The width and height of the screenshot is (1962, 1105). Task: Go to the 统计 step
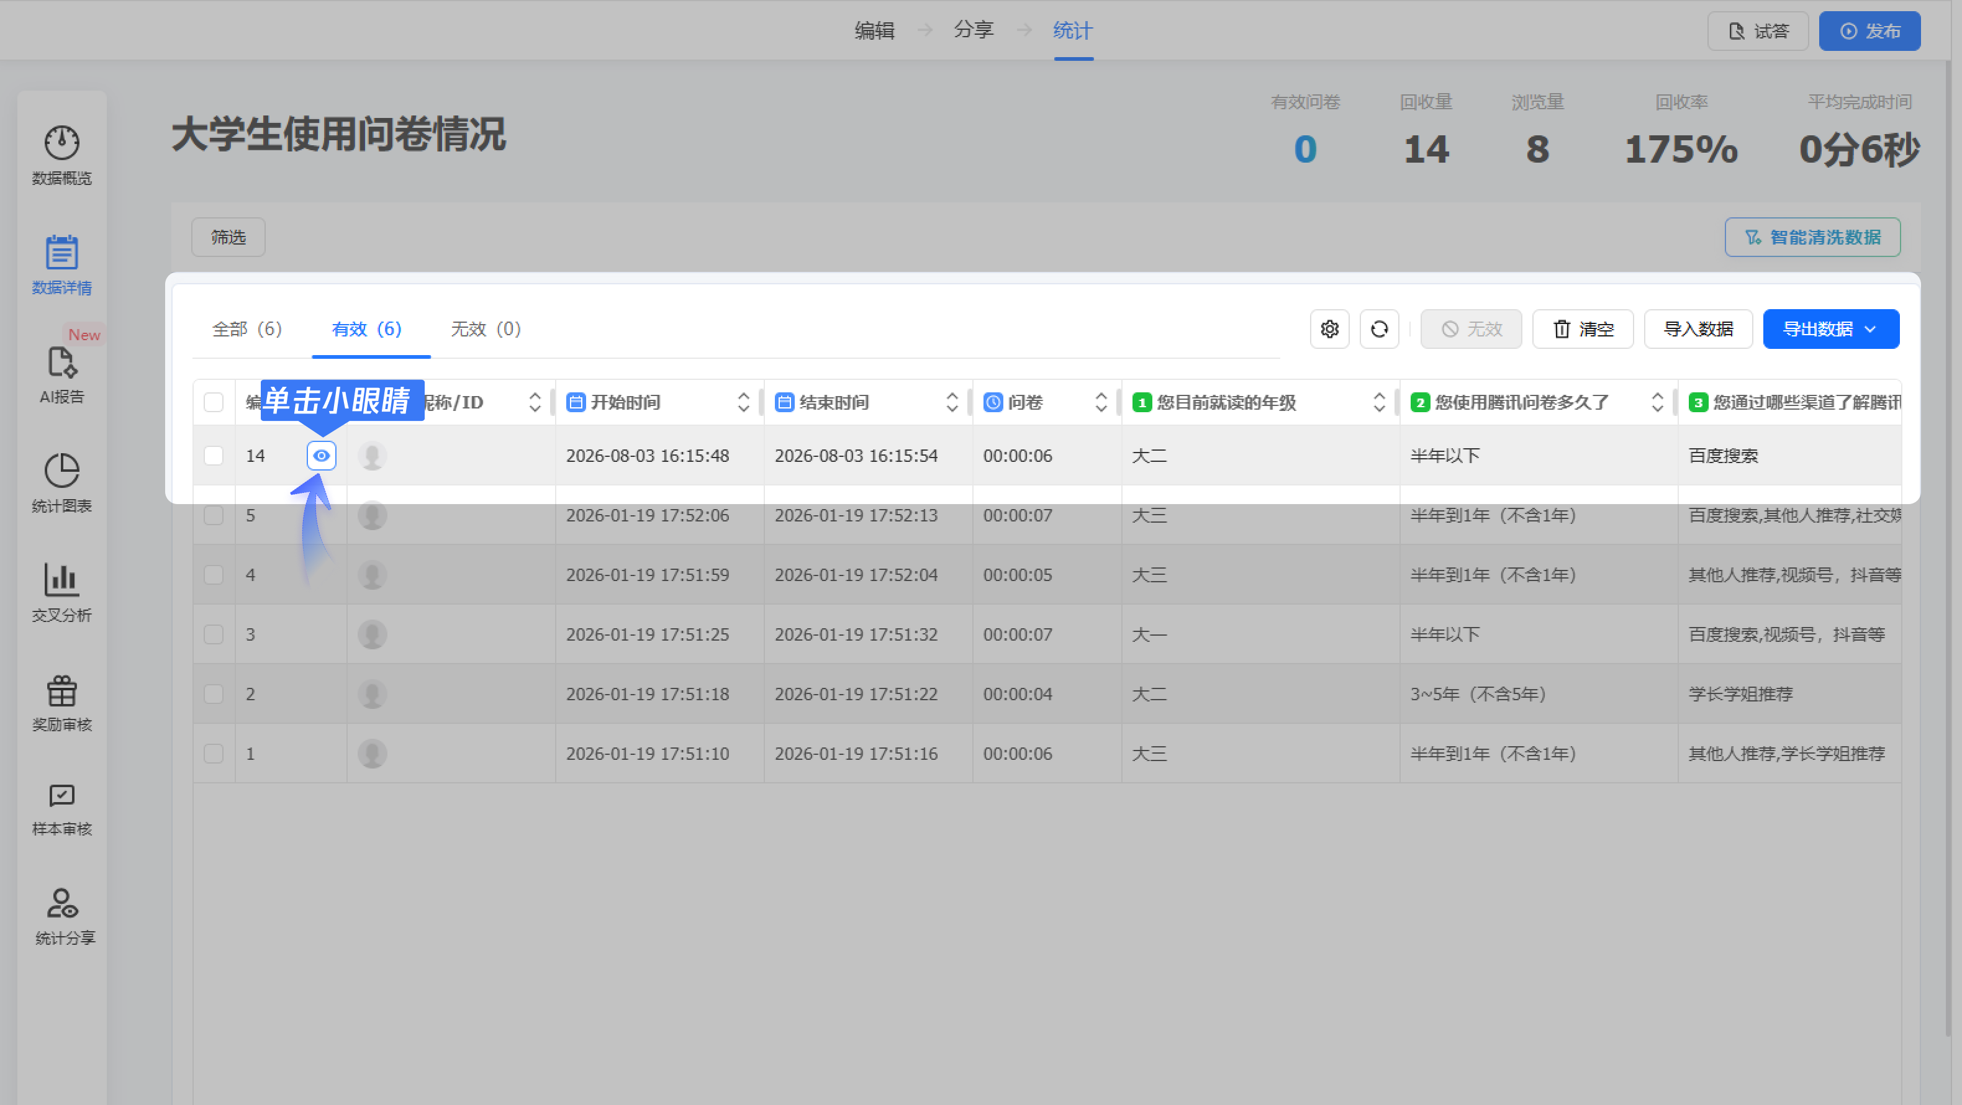click(x=1073, y=30)
